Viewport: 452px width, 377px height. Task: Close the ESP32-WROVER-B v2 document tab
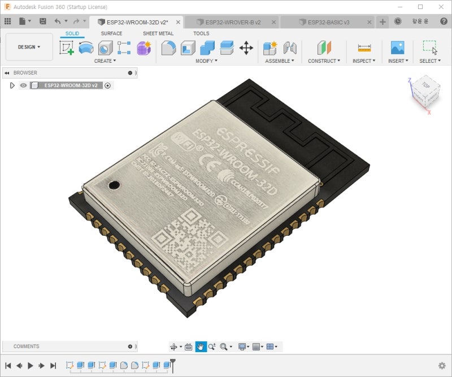[273, 22]
